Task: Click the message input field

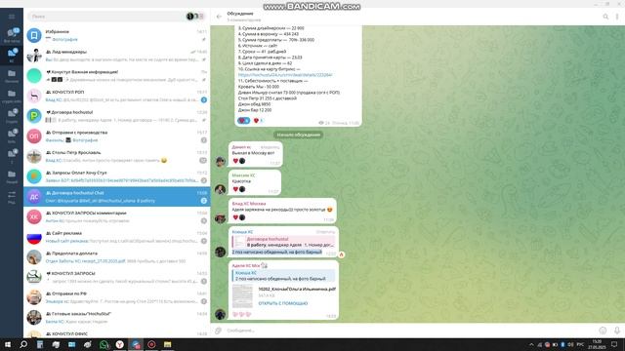Action: pos(410,331)
